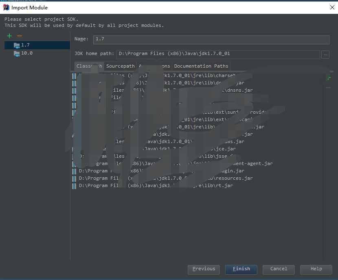The height and width of the screenshot is (280, 338).
Task: Click the green add classpath icon on right
Action: point(329,78)
